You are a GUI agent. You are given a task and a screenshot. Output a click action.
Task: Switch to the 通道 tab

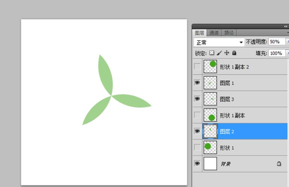coord(214,33)
